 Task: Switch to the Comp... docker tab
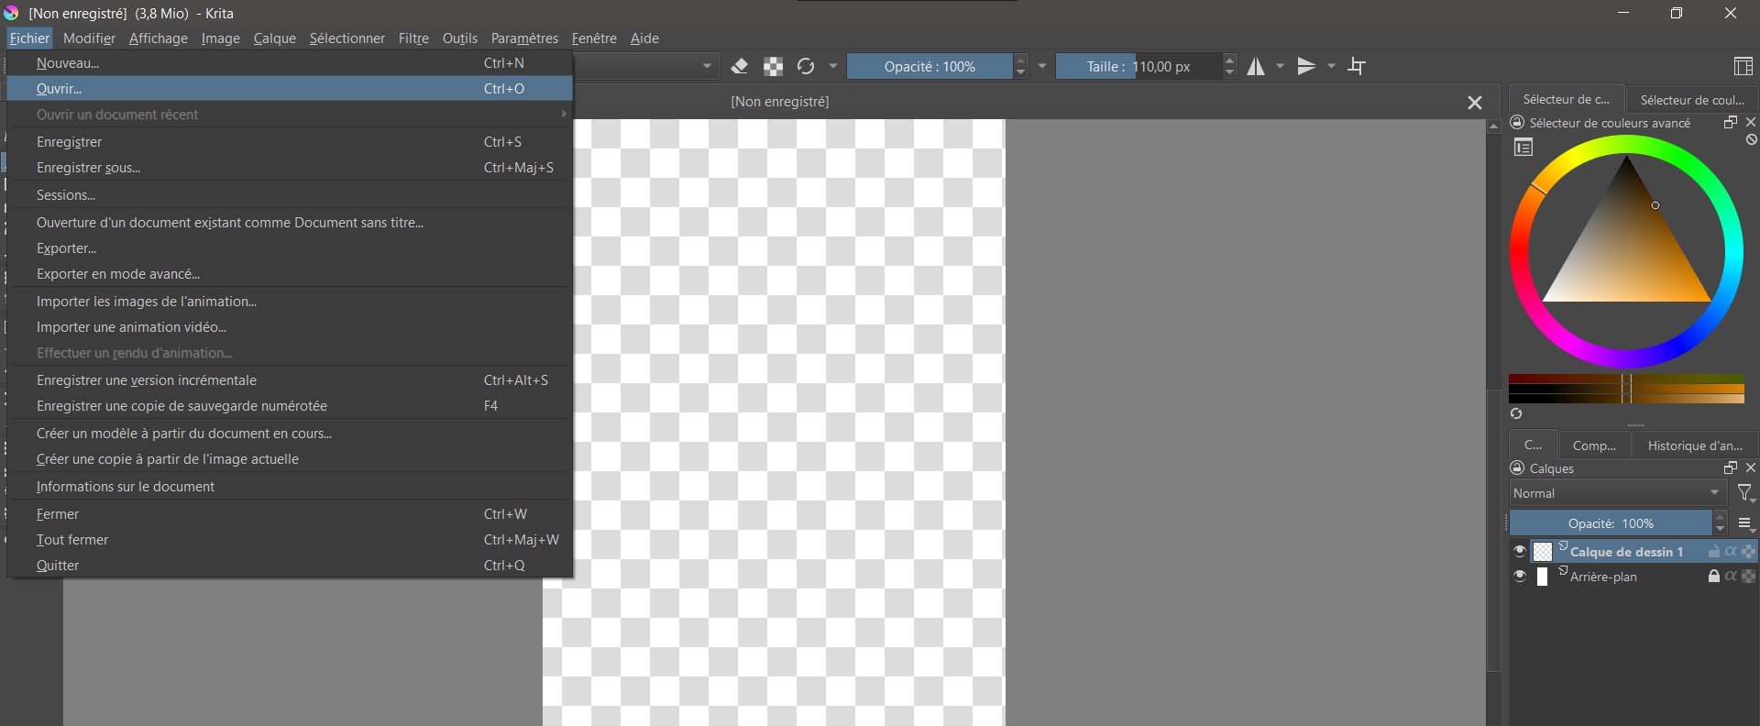click(x=1594, y=445)
